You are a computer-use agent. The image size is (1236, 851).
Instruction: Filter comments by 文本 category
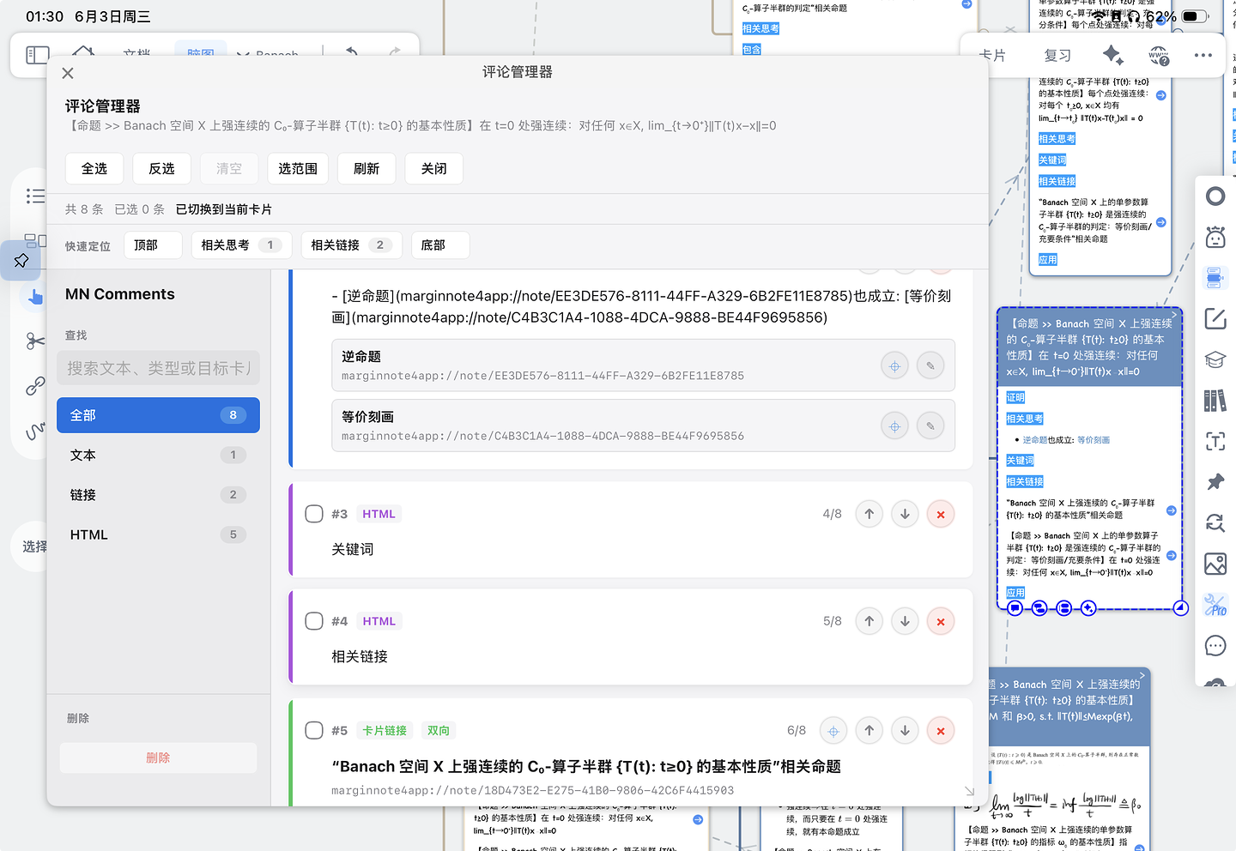click(158, 455)
